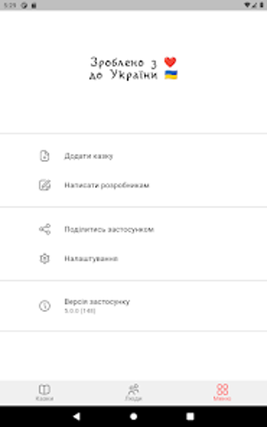
Task: Switch to the Казки tab
Action: pyautogui.click(x=44, y=392)
